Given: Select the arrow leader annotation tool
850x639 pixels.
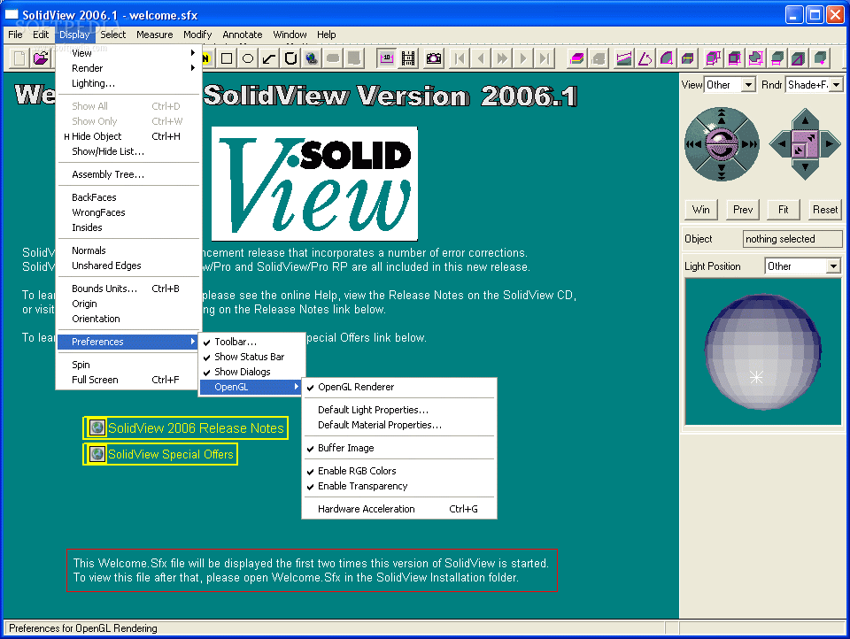Looking at the screenshot, I should (x=269, y=58).
